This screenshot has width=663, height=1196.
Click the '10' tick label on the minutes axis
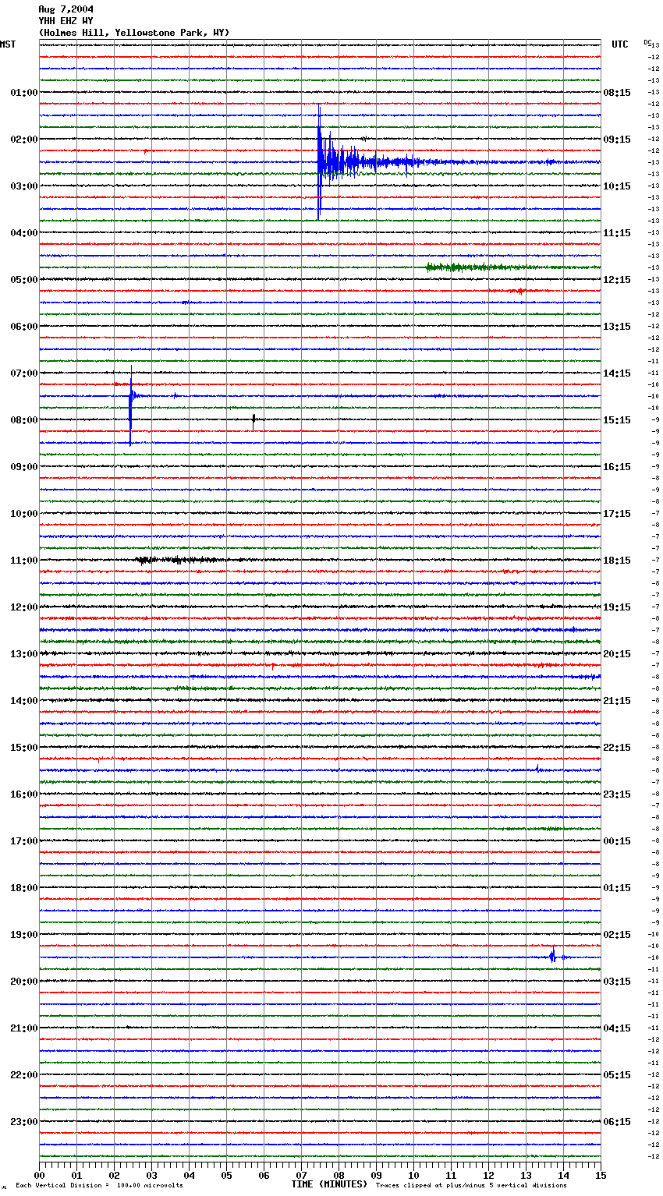click(413, 1175)
